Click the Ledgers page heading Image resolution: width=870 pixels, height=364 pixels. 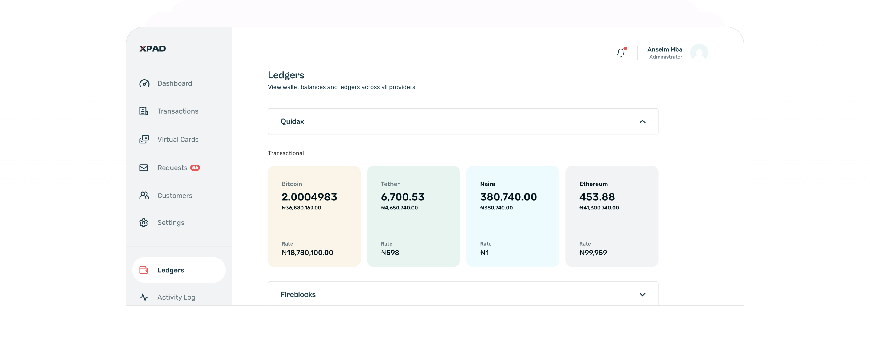tap(286, 75)
